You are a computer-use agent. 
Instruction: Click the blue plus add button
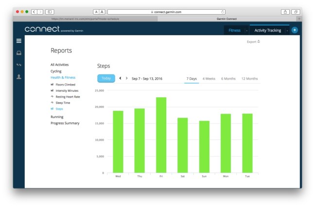coord(295,30)
